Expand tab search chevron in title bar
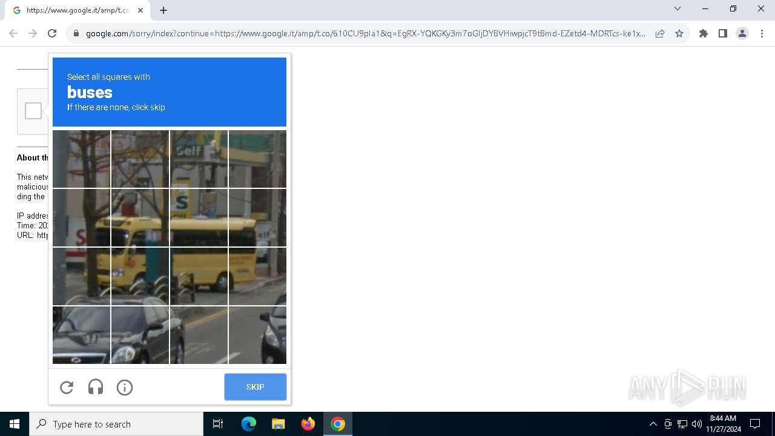775x436 pixels. point(678,8)
